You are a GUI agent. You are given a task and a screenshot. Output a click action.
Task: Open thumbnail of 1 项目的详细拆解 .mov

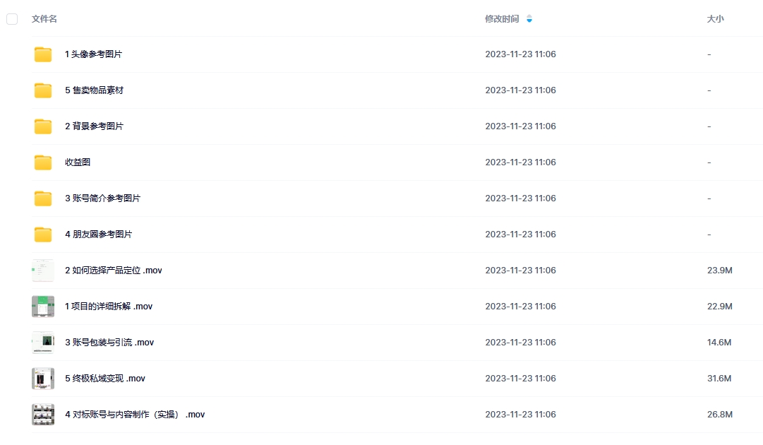43,307
